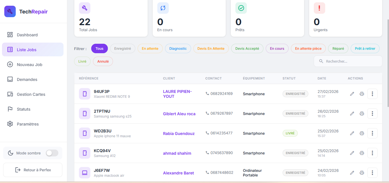389x183 pixels.
Task: Click the TechRepair wrench logo
Action: (x=10, y=12)
